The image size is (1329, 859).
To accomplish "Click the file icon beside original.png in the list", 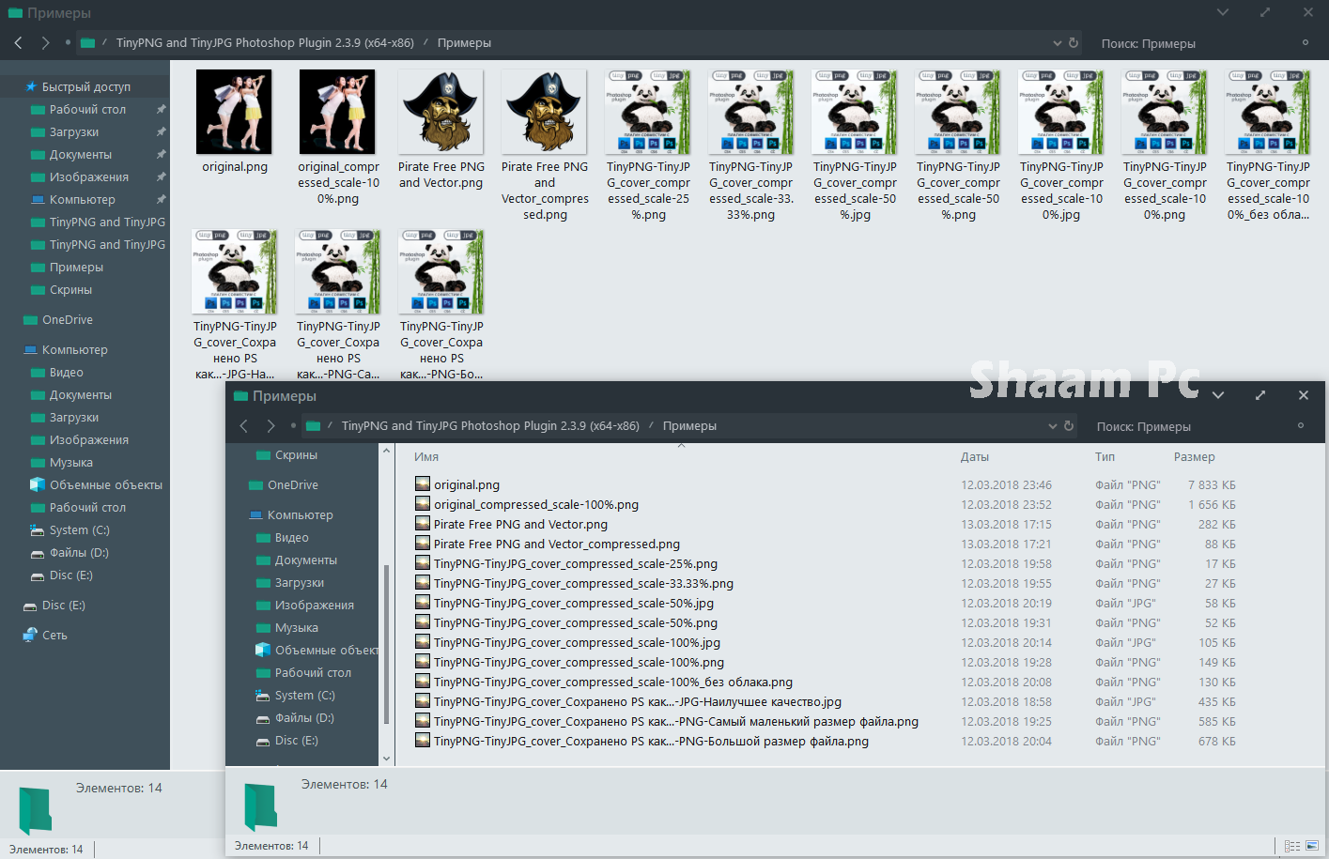I will 423,484.
